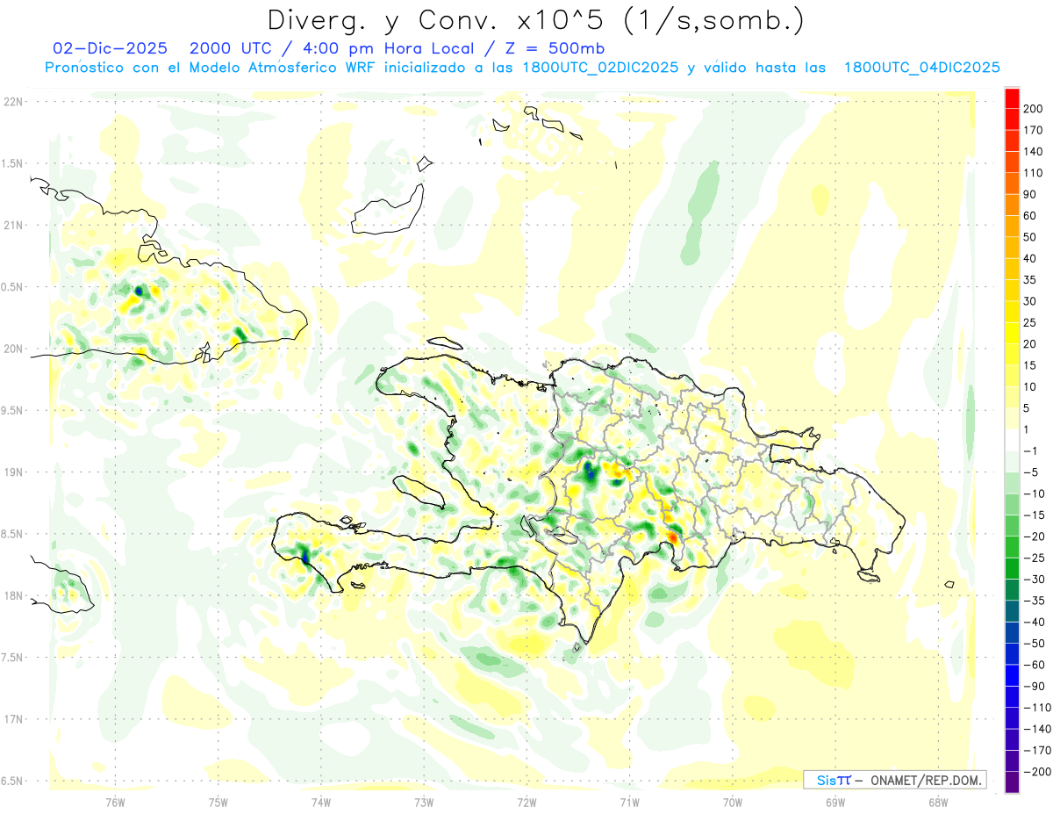This screenshot has height=814, width=1053.
Task: Click the '68W' longitude label
Action: (937, 802)
